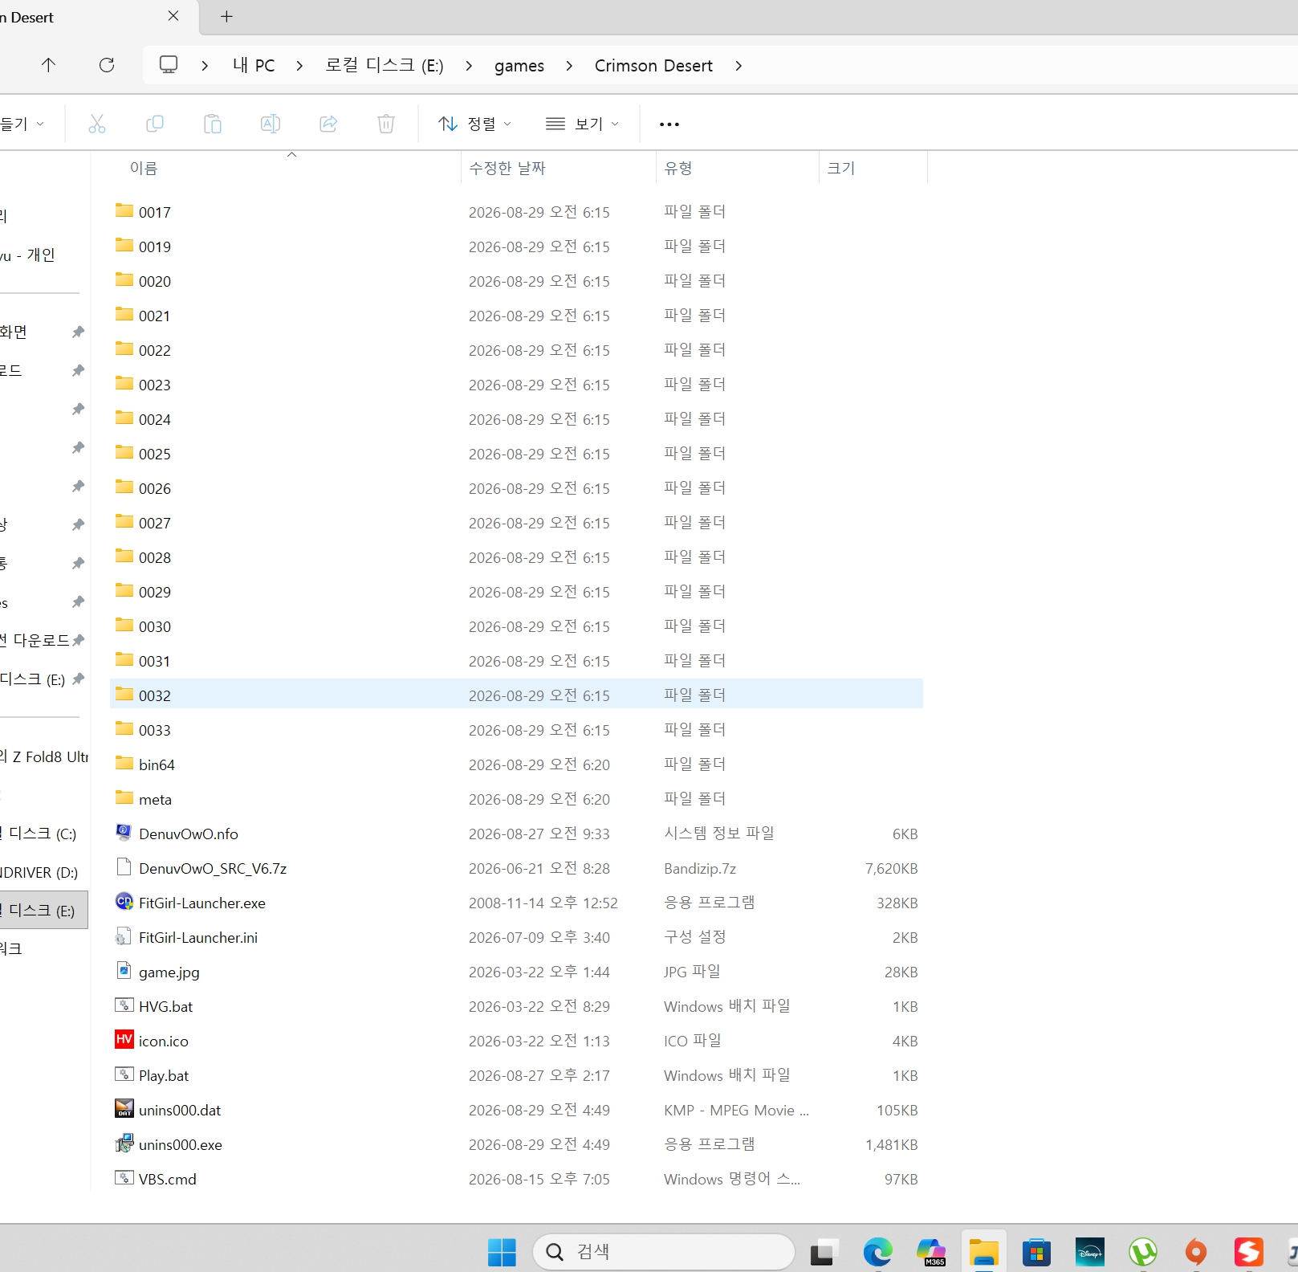
Task: Click the computer monitor icon in address bar
Action: tap(169, 65)
